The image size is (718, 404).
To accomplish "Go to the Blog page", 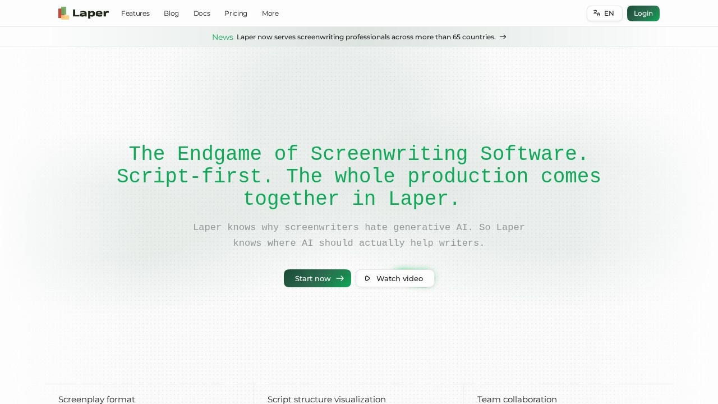I will tap(171, 13).
